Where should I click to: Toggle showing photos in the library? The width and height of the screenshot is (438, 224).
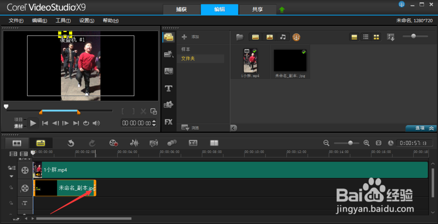point(269,37)
